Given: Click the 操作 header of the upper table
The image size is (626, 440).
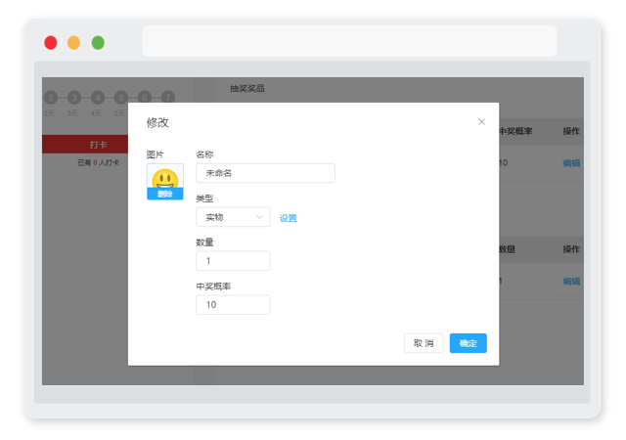Looking at the screenshot, I should pos(571,131).
